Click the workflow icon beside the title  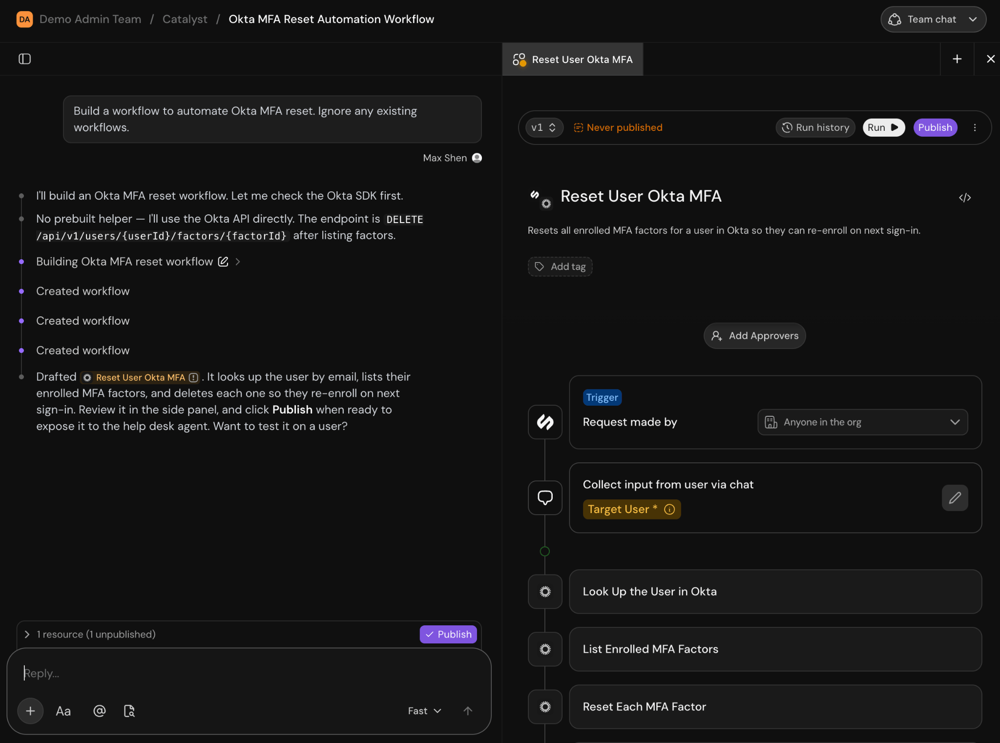541,199
